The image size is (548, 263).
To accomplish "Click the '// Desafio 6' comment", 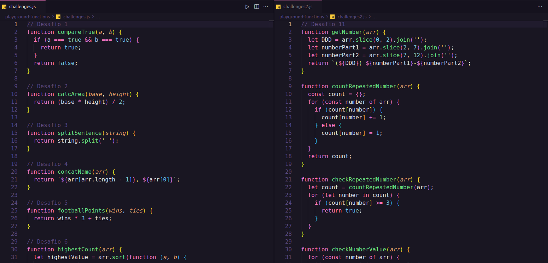I will click(47, 241).
